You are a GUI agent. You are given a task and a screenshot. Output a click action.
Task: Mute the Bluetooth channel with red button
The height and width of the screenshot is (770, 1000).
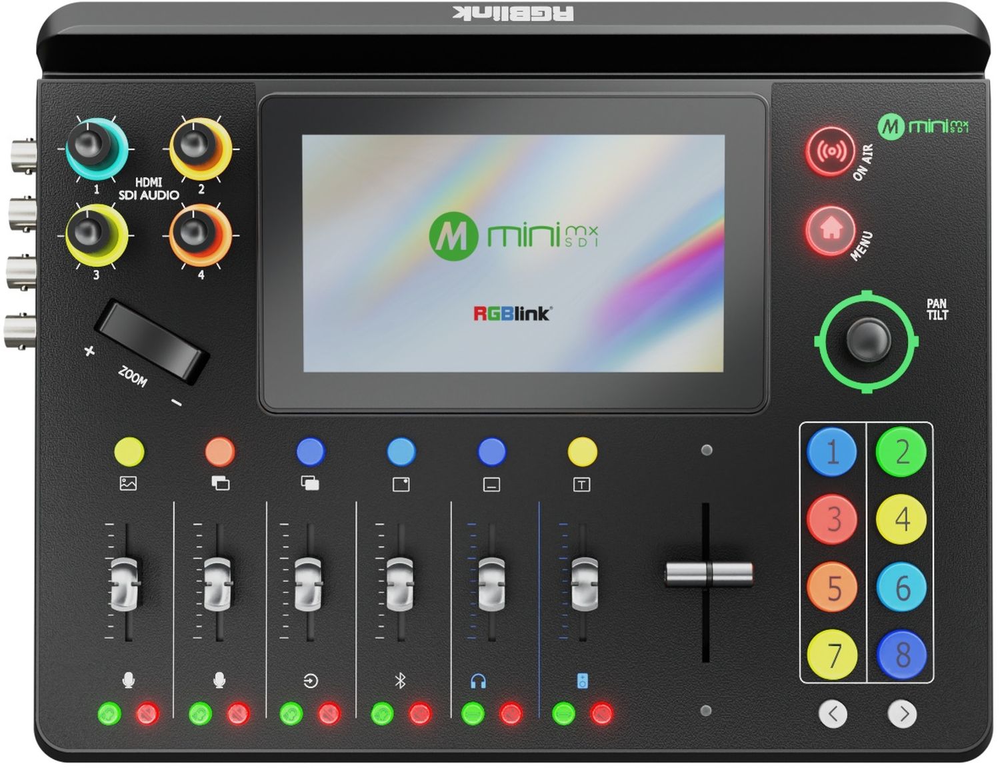(420, 714)
